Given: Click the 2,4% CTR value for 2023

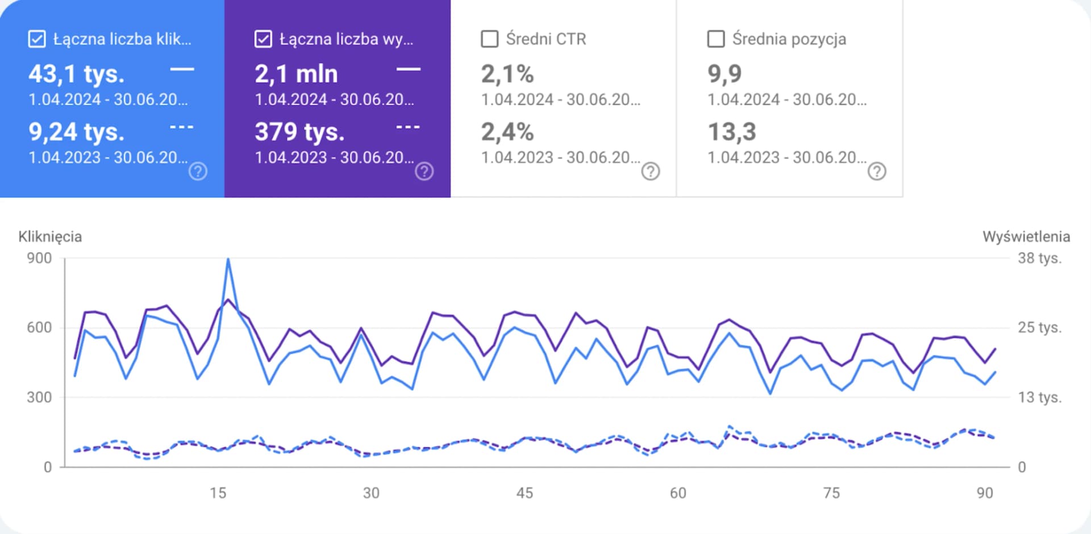Looking at the screenshot, I should (507, 132).
